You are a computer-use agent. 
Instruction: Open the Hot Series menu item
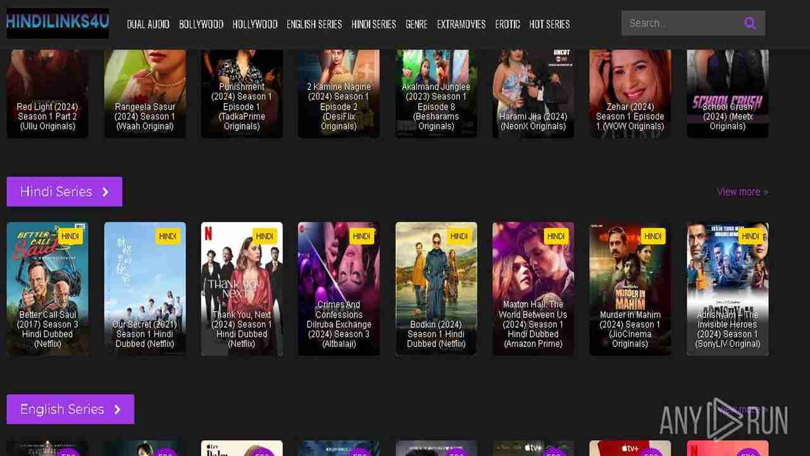[549, 24]
